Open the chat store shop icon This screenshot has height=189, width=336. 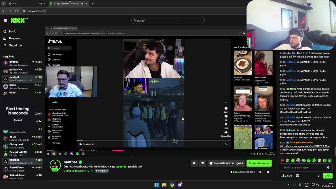click(297, 176)
